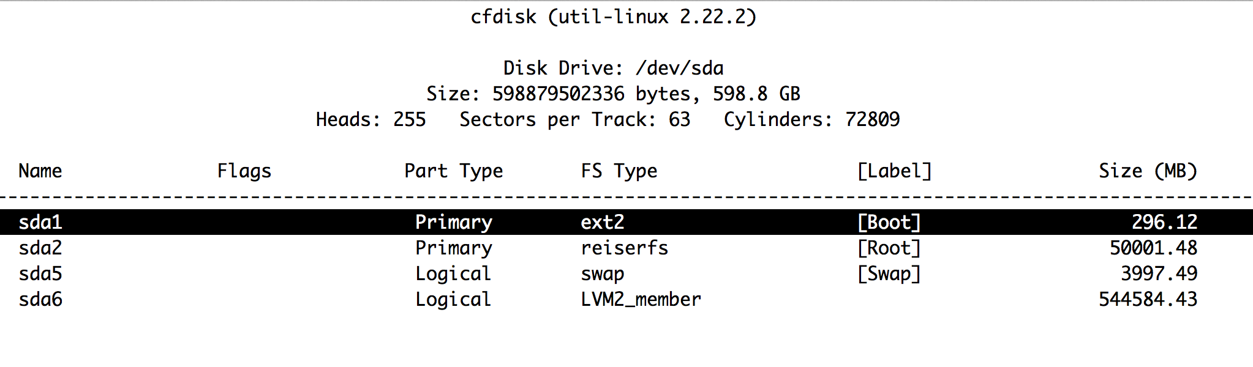Click the reiserfs filesystem entry
The height and width of the screenshot is (367, 1253).
pyautogui.click(x=624, y=248)
